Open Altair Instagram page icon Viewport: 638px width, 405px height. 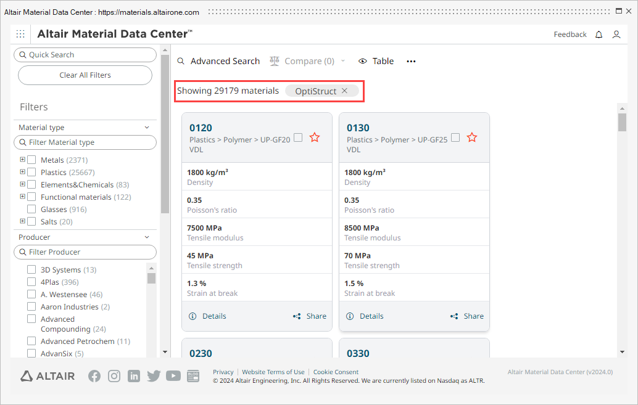(x=114, y=376)
